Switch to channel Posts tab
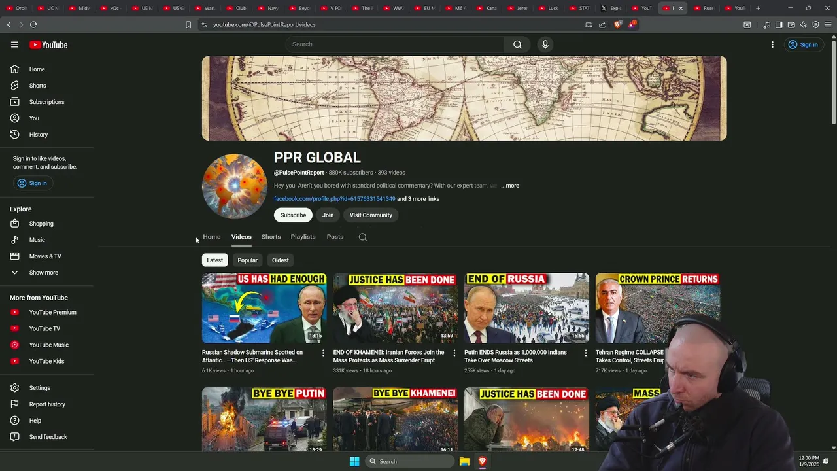837x471 pixels. 335,237
